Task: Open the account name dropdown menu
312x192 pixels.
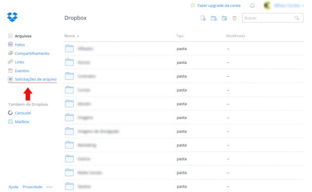Action: (289, 5)
